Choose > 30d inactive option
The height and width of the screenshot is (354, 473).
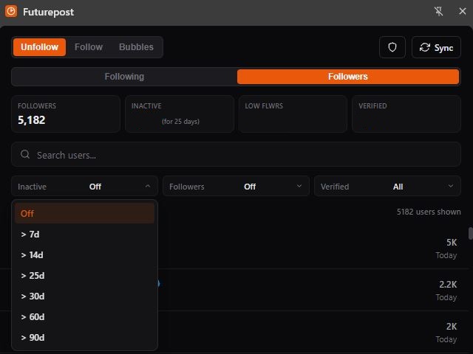[x=84, y=296]
